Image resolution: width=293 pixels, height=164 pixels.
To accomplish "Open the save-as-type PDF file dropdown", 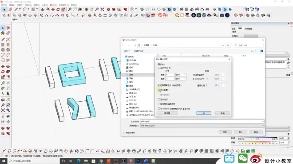I will click(x=202, y=126).
